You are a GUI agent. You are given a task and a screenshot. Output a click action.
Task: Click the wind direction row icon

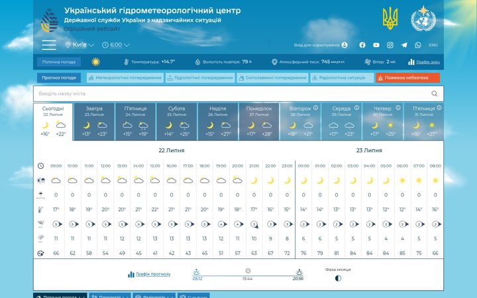pyautogui.click(x=41, y=224)
